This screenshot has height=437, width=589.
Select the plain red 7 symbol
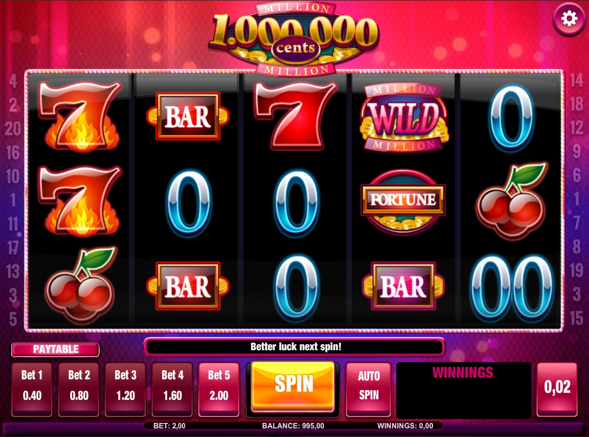tap(295, 116)
